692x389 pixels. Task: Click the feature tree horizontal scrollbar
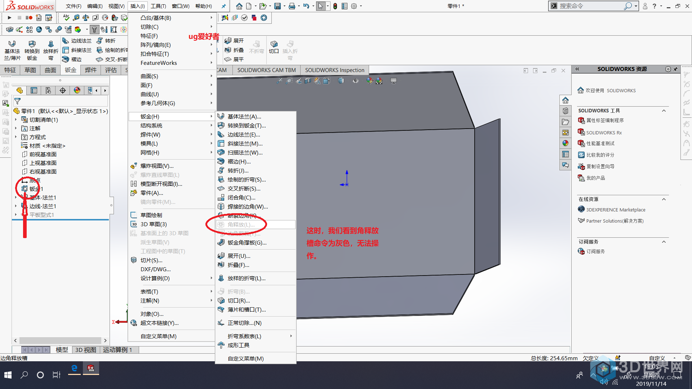point(60,340)
